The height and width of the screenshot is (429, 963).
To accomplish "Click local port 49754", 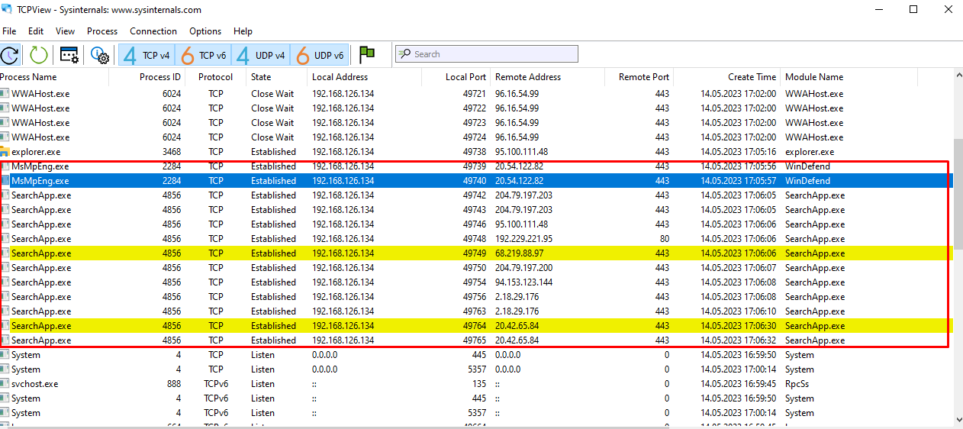I will tap(473, 282).
